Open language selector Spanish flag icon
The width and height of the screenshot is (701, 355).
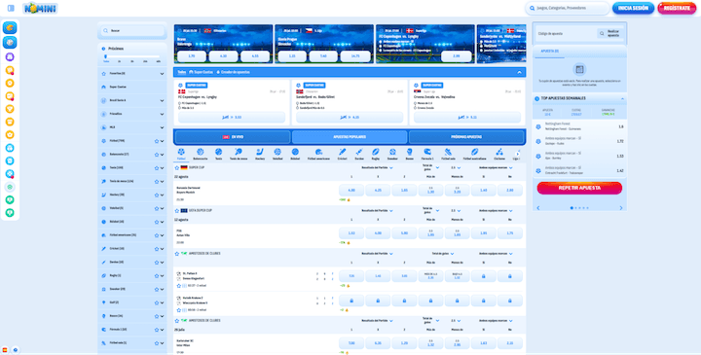(5, 349)
